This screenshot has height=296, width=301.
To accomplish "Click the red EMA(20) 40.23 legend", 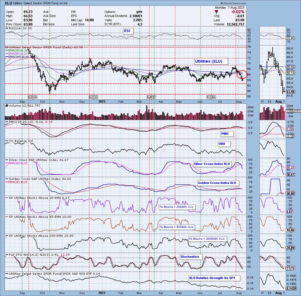I will pos(17,182).
